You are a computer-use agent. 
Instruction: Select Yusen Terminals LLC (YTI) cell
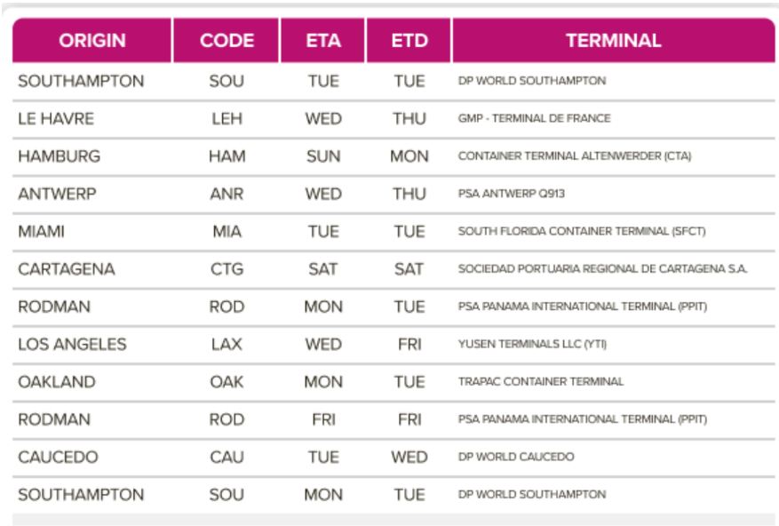pyautogui.click(x=532, y=344)
